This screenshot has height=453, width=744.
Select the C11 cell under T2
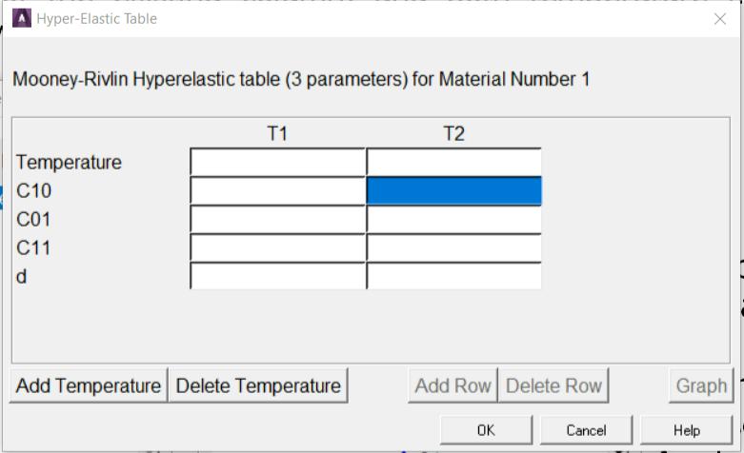tap(454, 247)
